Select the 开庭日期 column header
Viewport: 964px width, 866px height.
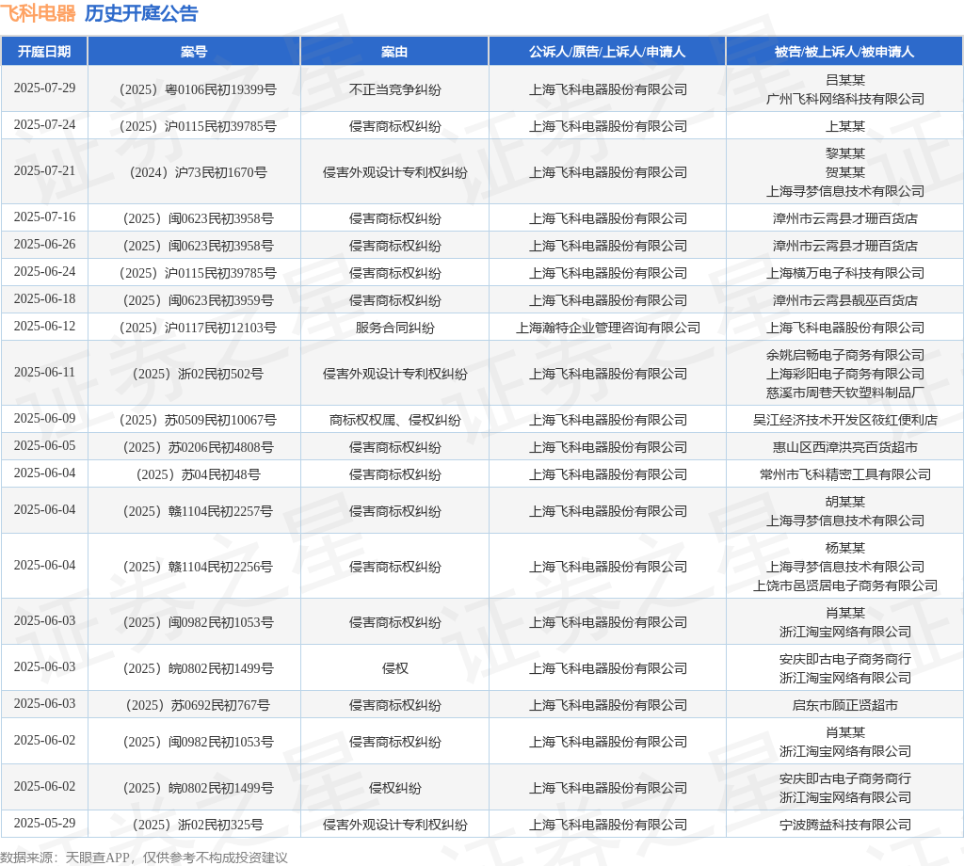(x=44, y=52)
